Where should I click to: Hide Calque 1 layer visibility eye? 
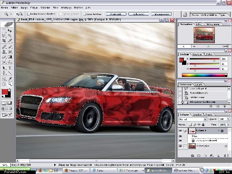180,131
